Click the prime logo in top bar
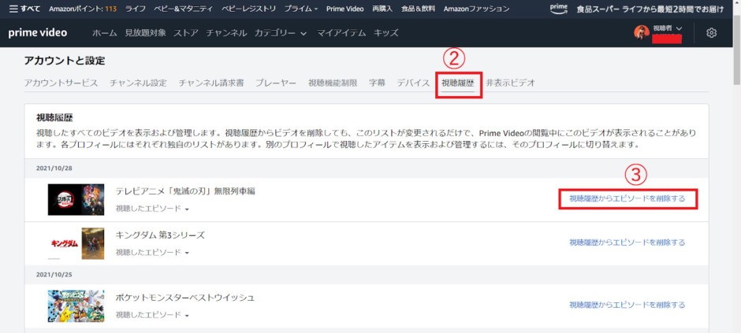Viewport: 741px width, 333px height. coord(559,9)
